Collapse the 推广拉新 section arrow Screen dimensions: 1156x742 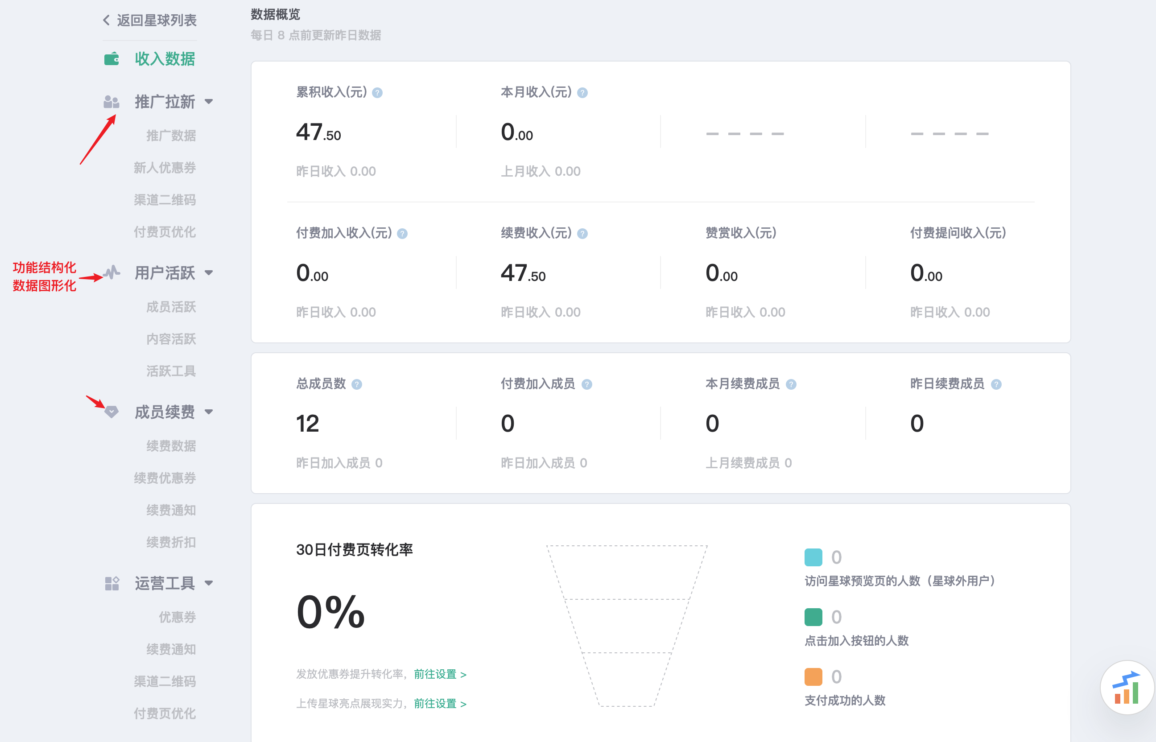(x=209, y=102)
